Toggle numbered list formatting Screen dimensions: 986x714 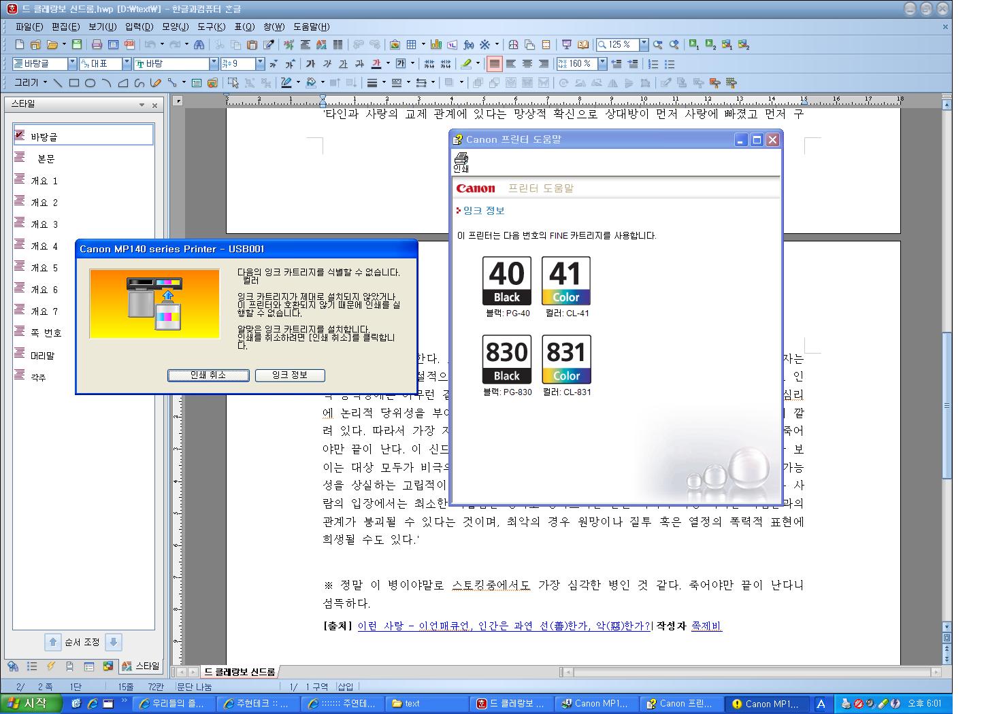click(x=653, y=64)
